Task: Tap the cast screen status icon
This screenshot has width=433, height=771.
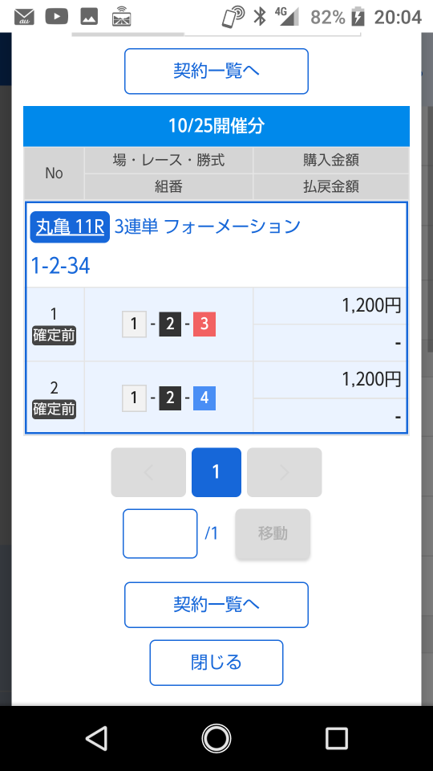Action: (121, 16)
